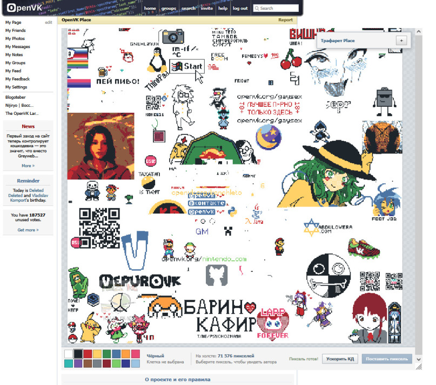The image size is (436, 385).
Task: Open My Feed
Action: tap(13, 71)
